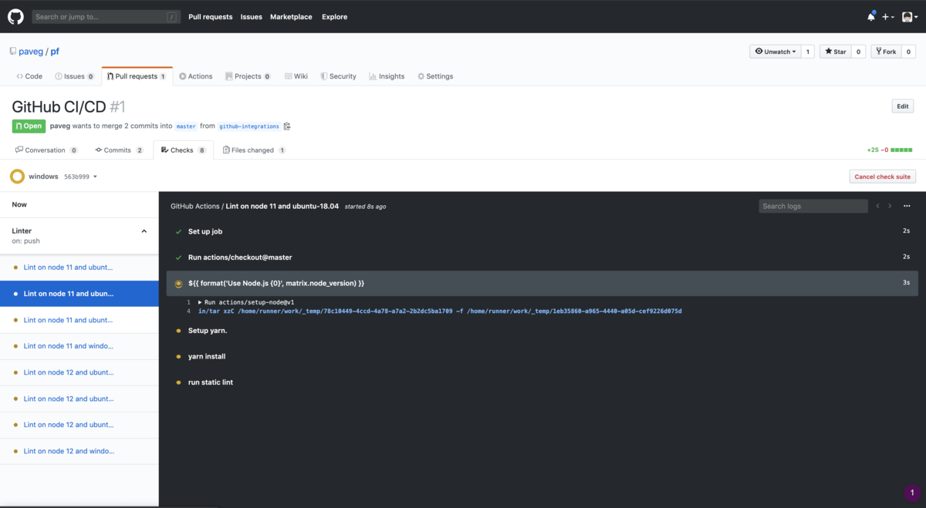Copy the github-integrations branch name
Image resolution: width=926 pixels, height=508 pixels.
click(287, 126)
